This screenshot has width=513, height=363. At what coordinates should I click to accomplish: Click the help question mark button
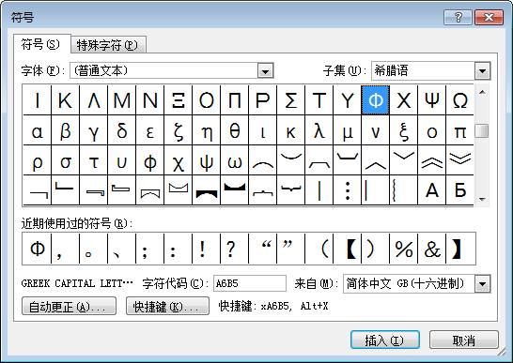click(458, 17)
